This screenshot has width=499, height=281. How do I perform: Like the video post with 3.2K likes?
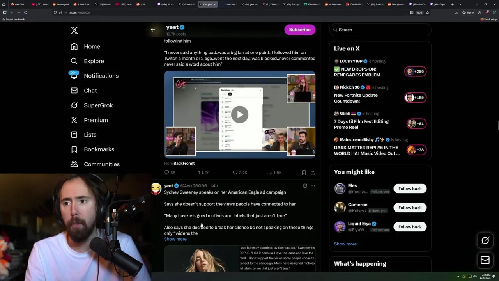pos(240,173)
